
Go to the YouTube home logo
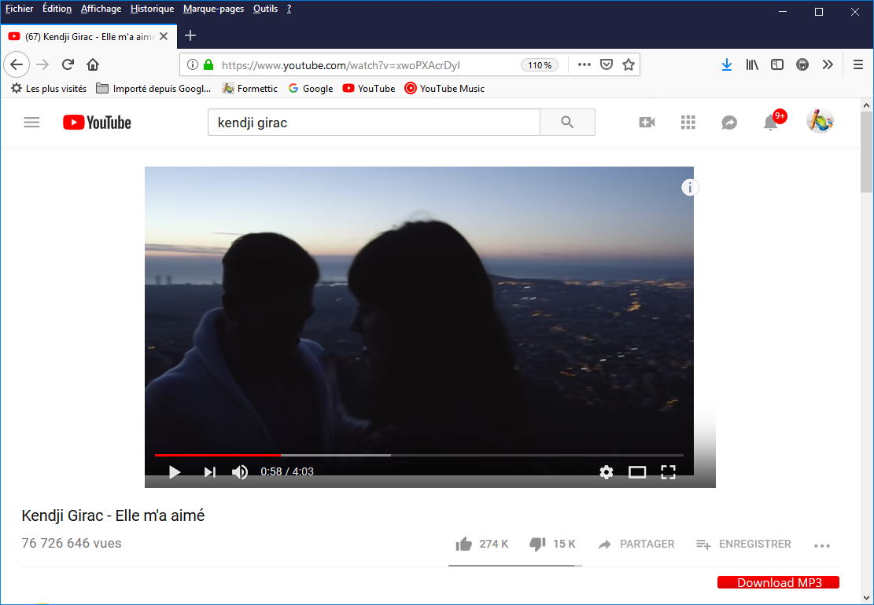pyautogui.click(x=97, y=123)
